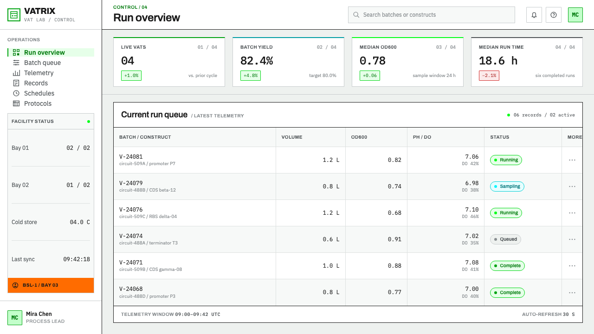Click the BSL-1 / BAY 03 orange banner
This screenshot has height=334, width=594.
pyautogui.click(x=51, y=285)
